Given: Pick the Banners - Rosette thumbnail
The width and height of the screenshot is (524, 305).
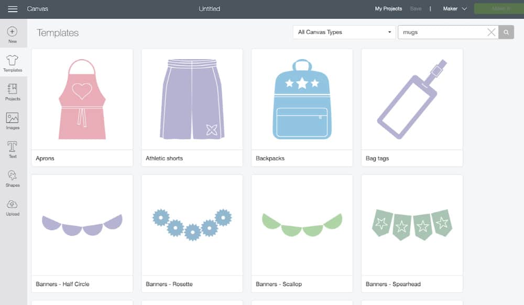Looking at the screenshot, I should click(x=192, y=225).
